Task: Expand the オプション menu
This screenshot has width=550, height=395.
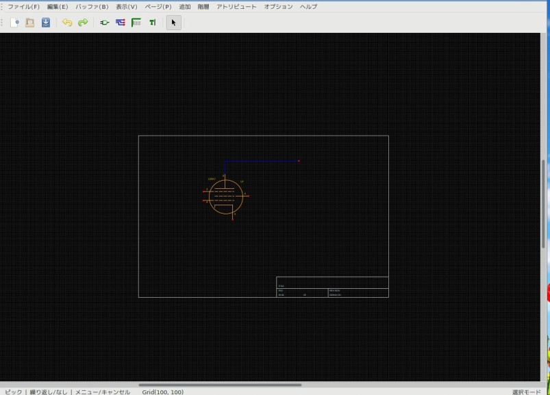Action: pos(278,6)
